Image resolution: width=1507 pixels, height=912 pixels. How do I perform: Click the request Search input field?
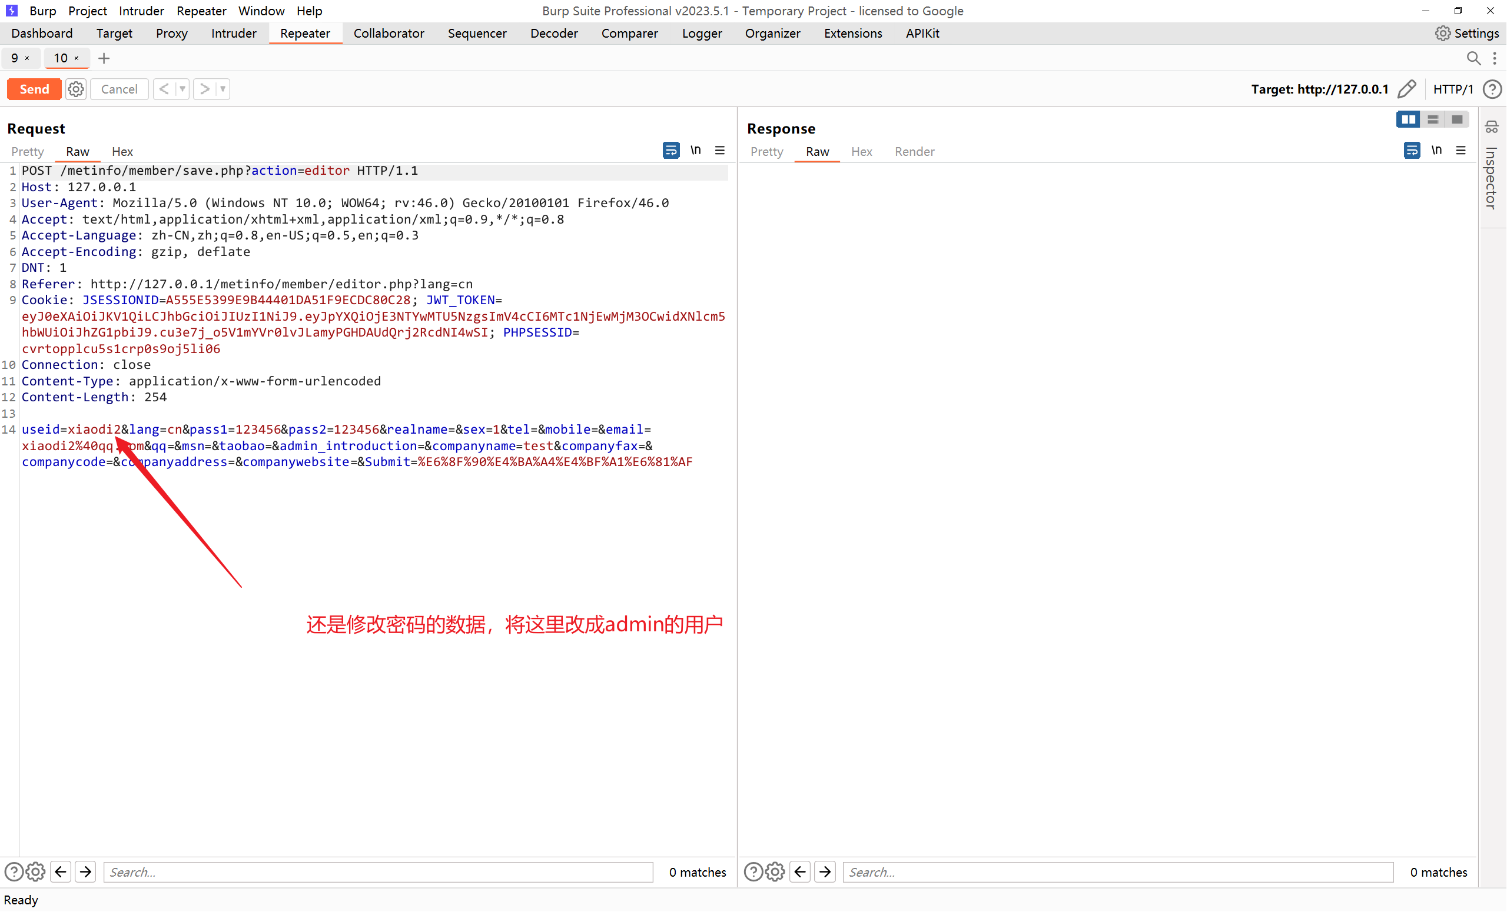click(379, 871)
